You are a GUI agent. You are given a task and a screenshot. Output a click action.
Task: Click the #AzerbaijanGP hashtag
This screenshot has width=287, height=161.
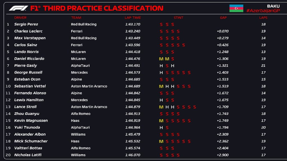click(263, 11)
